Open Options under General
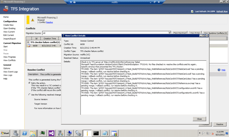229x137 pixels. 7,68
